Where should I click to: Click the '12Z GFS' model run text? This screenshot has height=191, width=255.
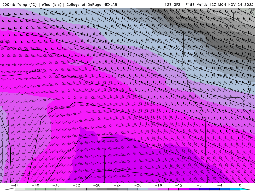[x=172, y=4]
